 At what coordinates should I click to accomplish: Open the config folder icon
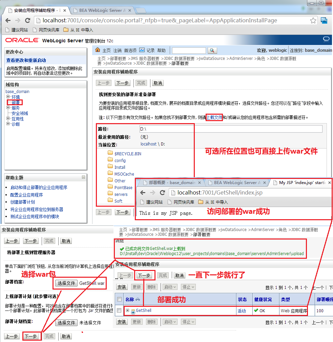(110, 159)
